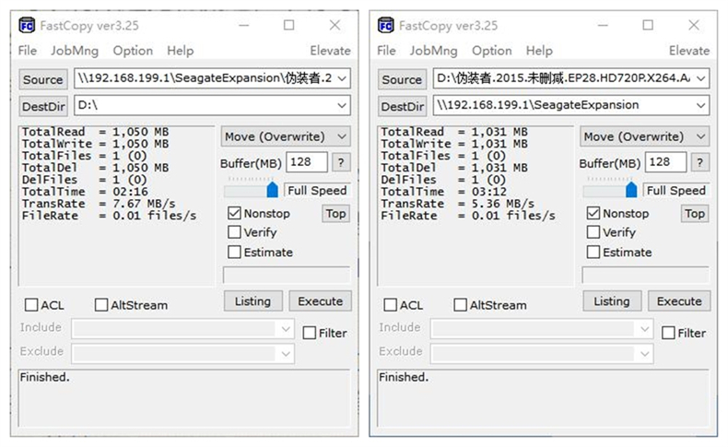Enable Estimate checkbox in left window

[235, 253]
